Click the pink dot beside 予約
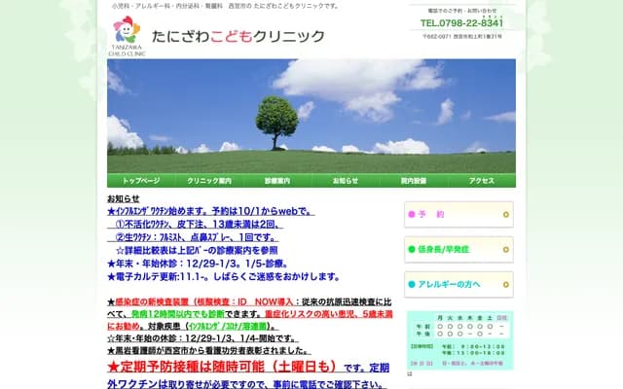623x389 pixels. click(413, 214)
